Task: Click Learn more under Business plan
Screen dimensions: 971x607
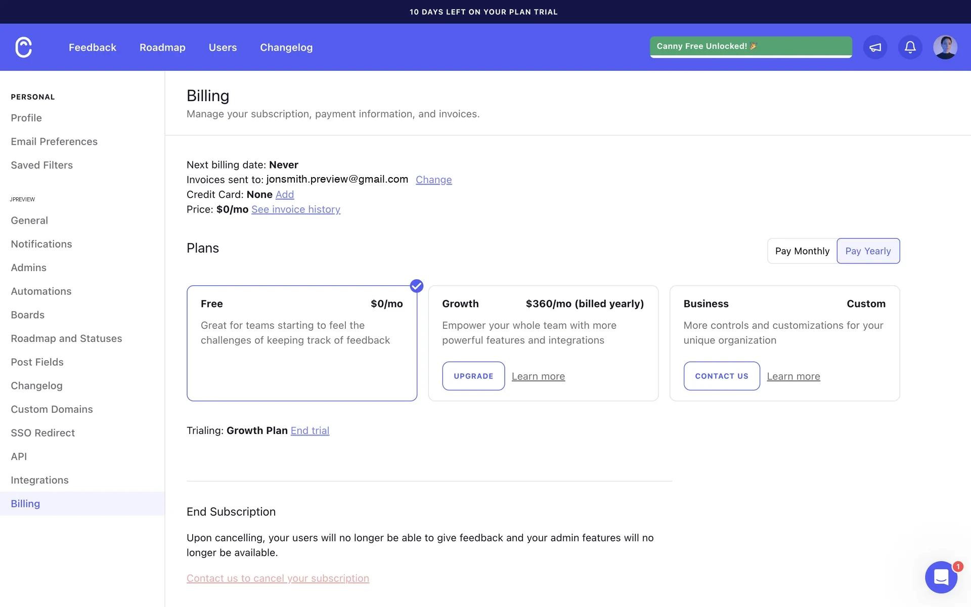Action: (x=793, y=376)
